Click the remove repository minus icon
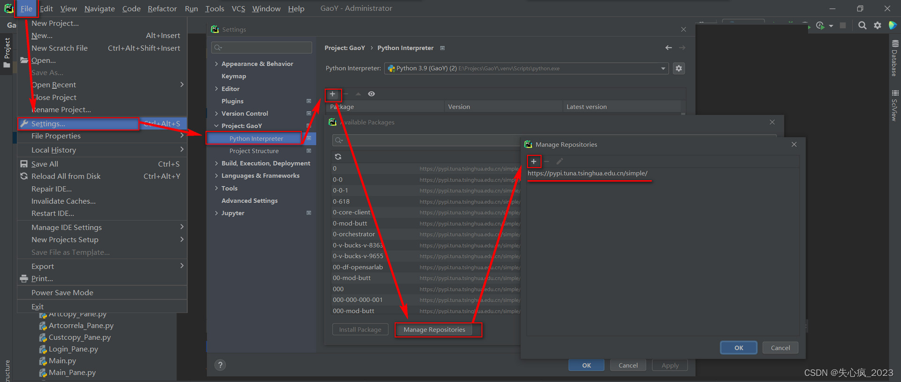This screenshot has width=901, height=382. click(x=547, y=161)
